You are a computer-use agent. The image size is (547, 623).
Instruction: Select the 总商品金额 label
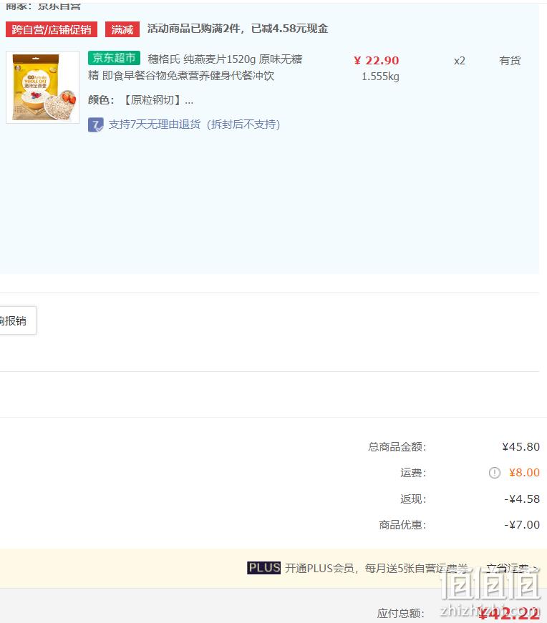[x=397, y=447]
